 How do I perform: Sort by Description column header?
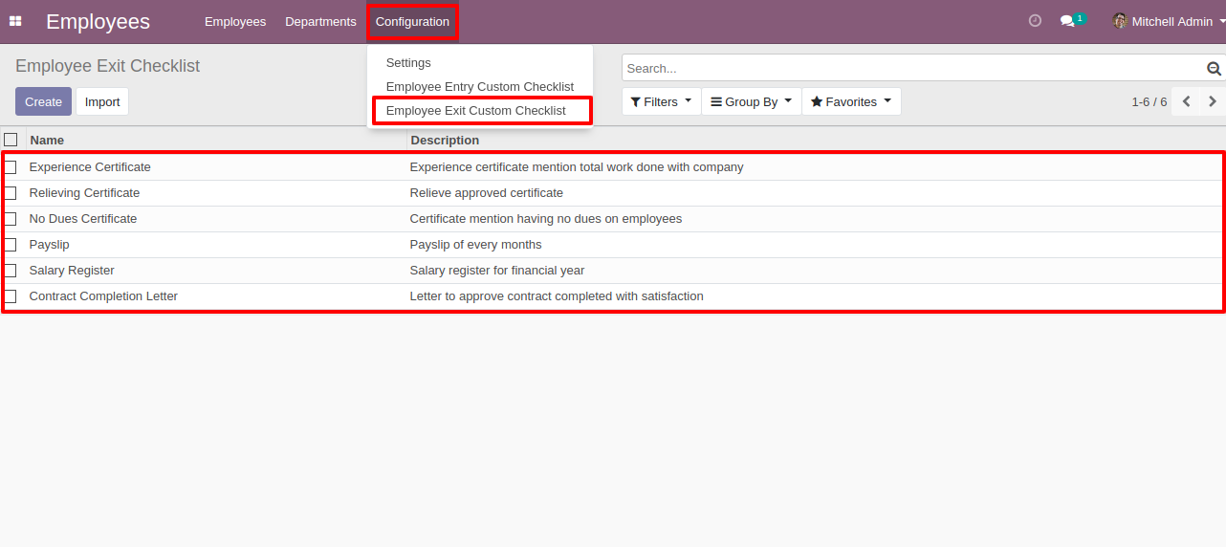pos(445,140)
